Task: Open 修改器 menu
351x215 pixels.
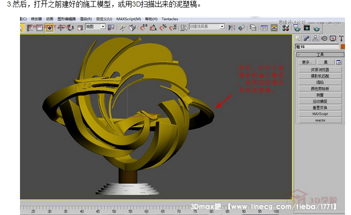Action: tap(36, 19)
